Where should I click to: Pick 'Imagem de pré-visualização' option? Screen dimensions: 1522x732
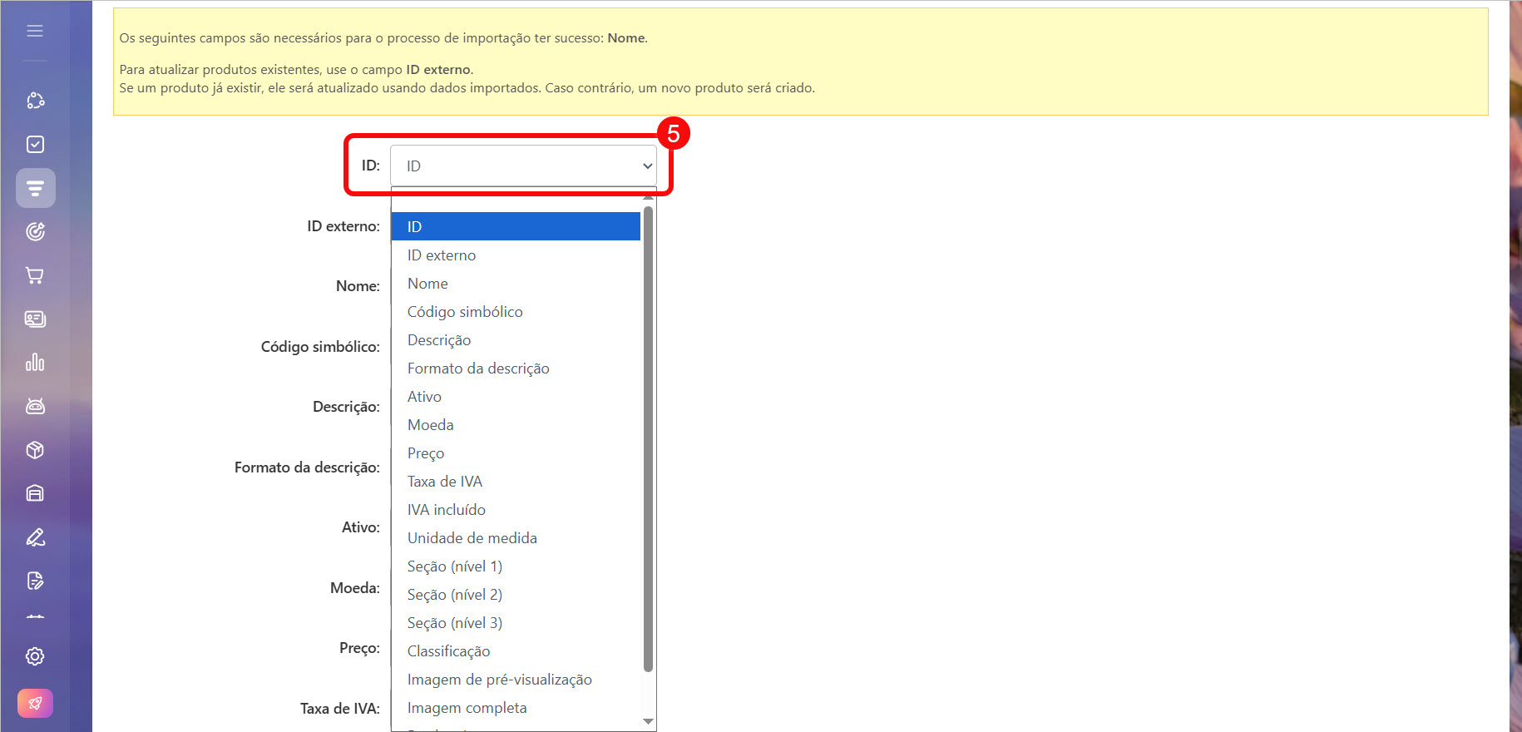coord(499,680)
